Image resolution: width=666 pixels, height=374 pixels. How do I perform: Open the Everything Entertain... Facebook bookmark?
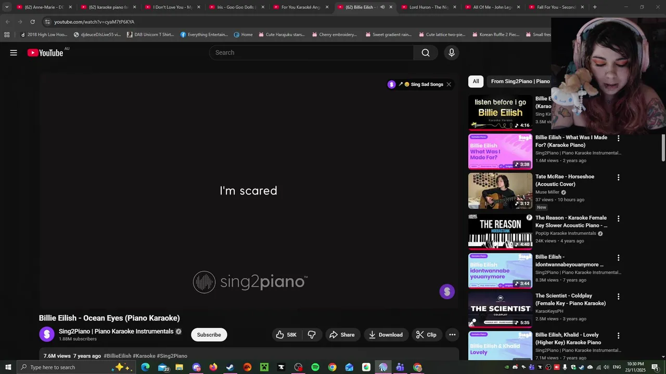[204, 35]
